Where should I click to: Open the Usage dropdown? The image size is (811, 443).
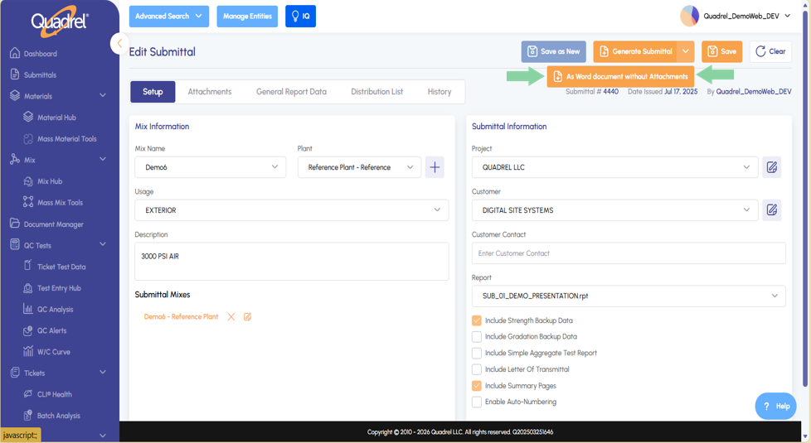(292, 210)
